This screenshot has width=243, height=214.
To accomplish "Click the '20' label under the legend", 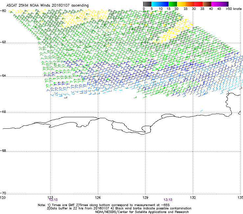I will [176, 9].
